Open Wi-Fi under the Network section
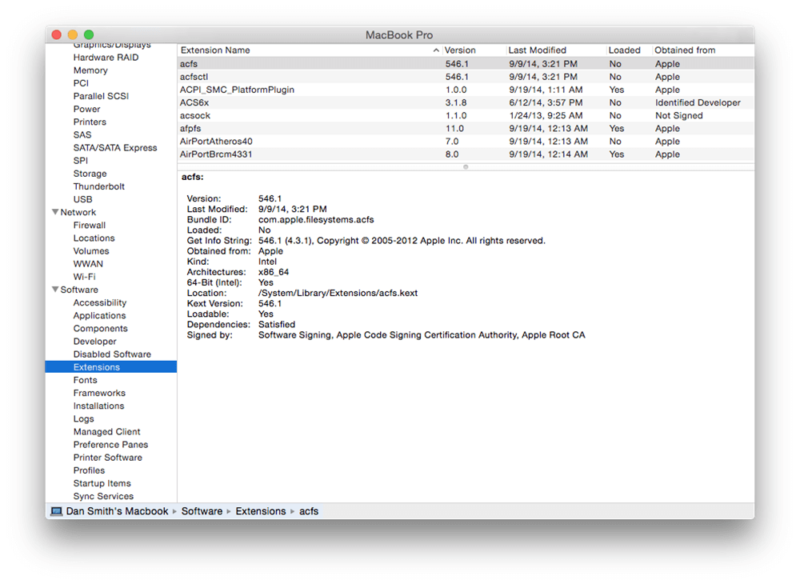 point(84,277)
